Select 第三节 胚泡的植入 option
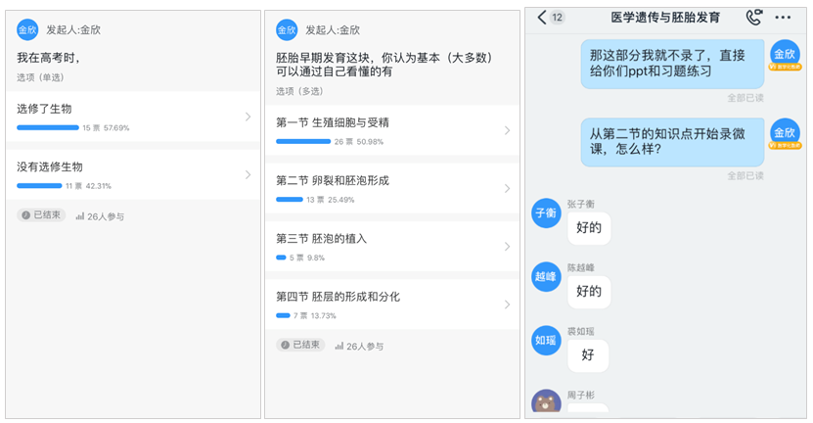The width and height of the screenshot is (813, 423). [x=391, y=246]
